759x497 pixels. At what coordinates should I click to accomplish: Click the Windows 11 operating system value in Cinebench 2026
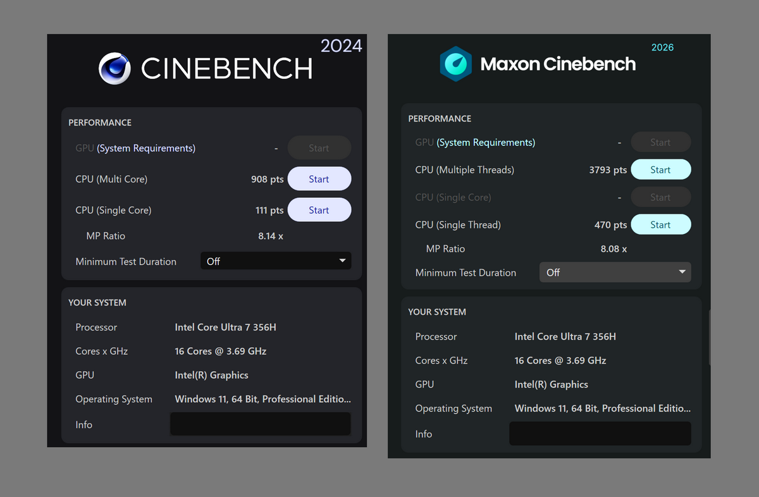click(603, 408)
